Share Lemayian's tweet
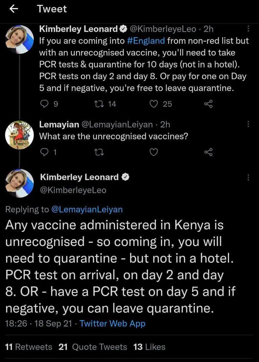The width and height of the screenshot is (259, 362). click(x=209, y=152)
